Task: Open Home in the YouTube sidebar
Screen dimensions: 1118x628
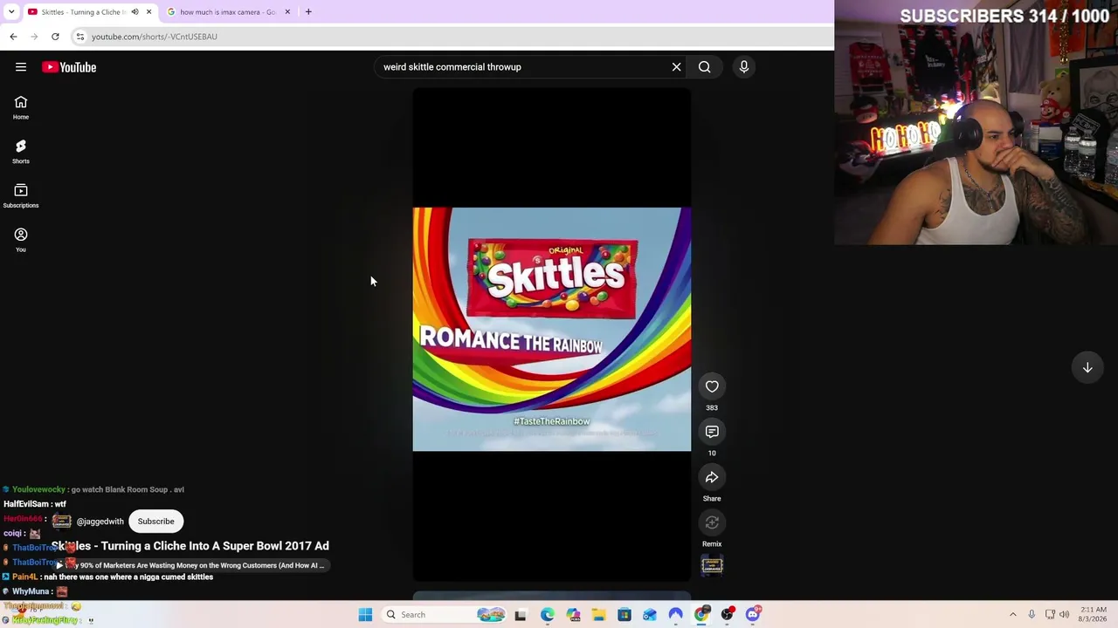Action: coord(21,107)
